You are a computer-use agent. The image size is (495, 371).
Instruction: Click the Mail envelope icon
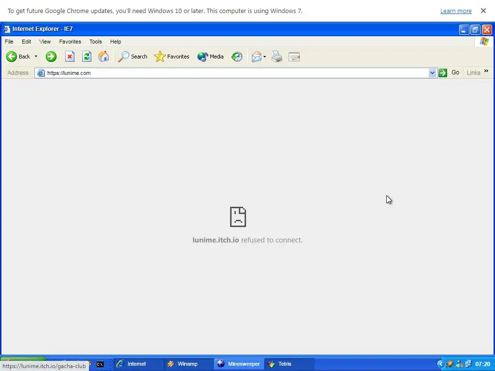coord(256,57)
